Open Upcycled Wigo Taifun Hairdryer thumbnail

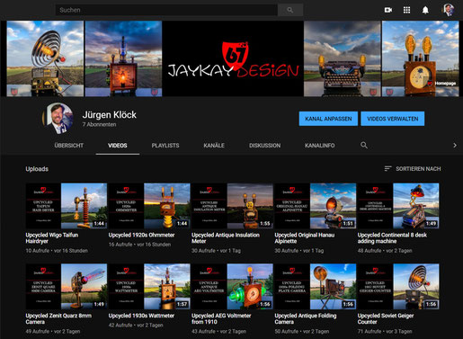[67, 206]
